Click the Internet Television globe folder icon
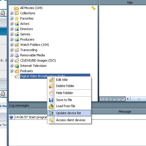The height and width of the screenshot is (146, 146). pyautogui.click(x=17, y=66)
